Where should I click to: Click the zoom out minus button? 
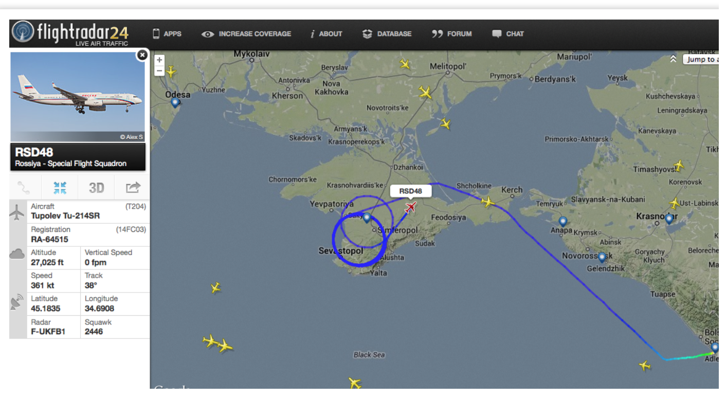(159, 70)
